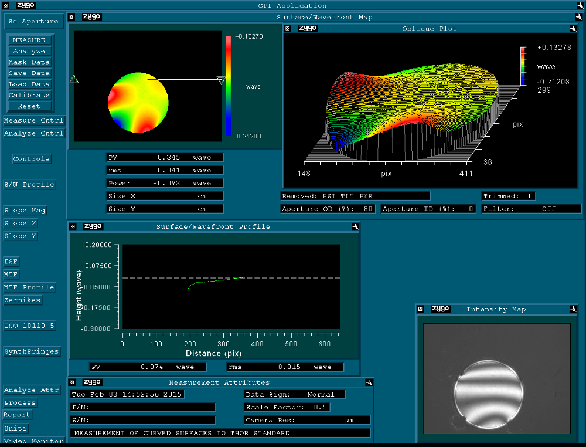586x447 pixels.
Task: Change the Filter Off setting
Action: (531, 209)
